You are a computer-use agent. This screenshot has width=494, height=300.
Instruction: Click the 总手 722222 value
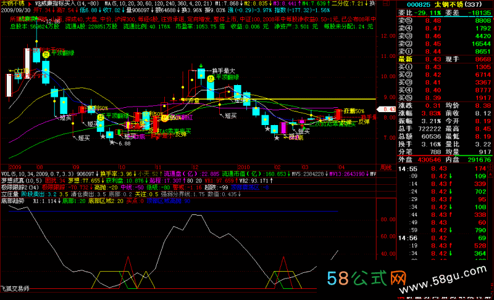(429, 129)
